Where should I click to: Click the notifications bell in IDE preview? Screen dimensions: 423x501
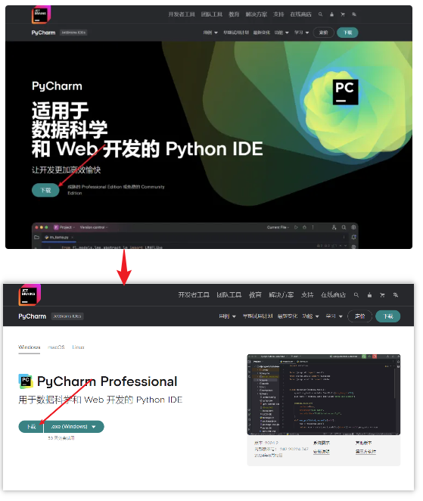[353, 237]
